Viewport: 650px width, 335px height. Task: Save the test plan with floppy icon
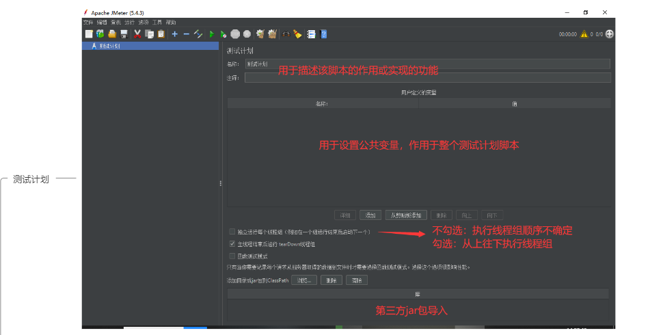coord(124,34)
